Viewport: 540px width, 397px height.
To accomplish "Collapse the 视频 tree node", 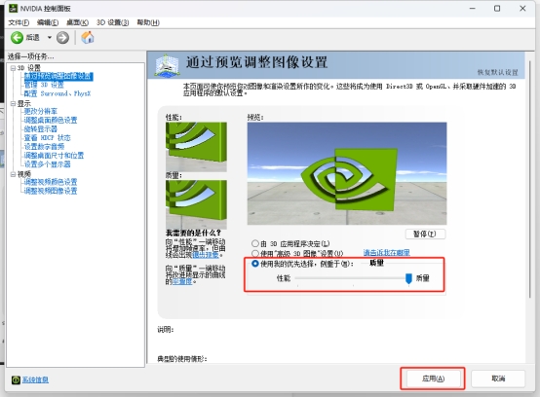I will (x=13, y=174).
